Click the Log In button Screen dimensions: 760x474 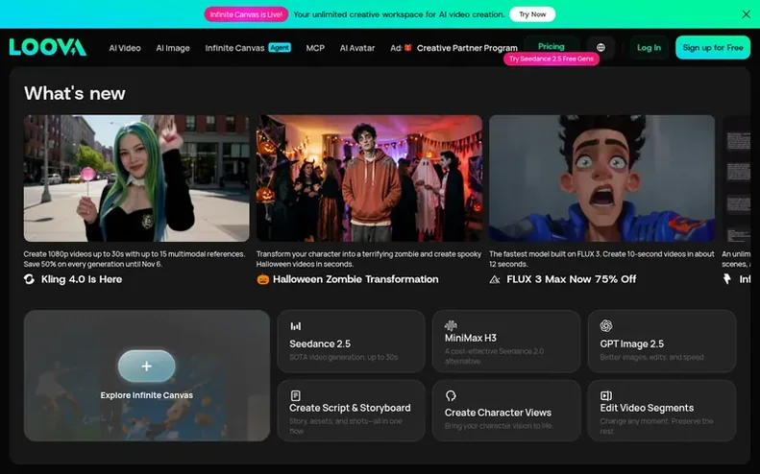[x=649, y=47]
